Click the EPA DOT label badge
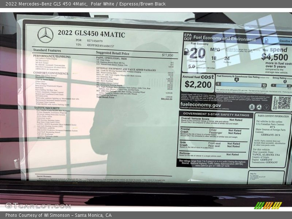The image size is (292, 219). pyautogui.click(x=188, y=37)
